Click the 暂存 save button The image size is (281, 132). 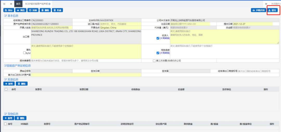pos(9,10)
